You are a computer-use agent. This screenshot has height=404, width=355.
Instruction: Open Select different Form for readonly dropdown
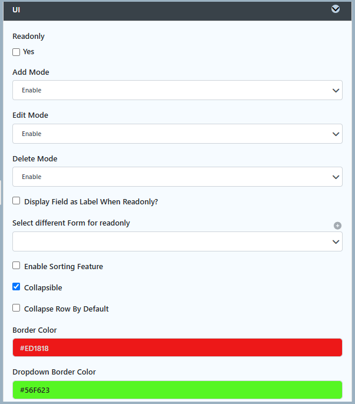pos(177,241)
